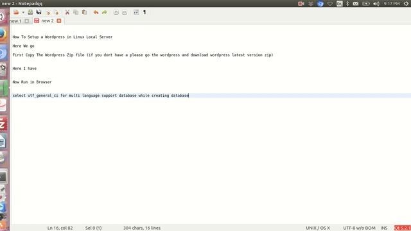
Task: Click '304 chars, 16 lines' status entry
Action: (x=142, y=228)
